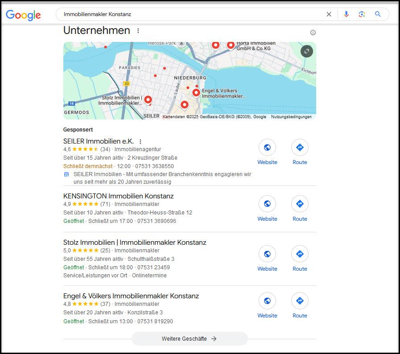The image size is (400, 354).
Task: Click SEILER phone number 07531 3638550
Action: pyautogui.click(x=154, y=166)
